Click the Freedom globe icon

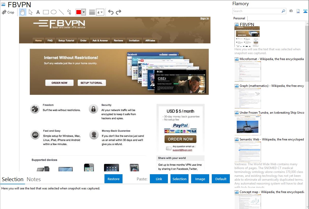click(x=35, y=109)
